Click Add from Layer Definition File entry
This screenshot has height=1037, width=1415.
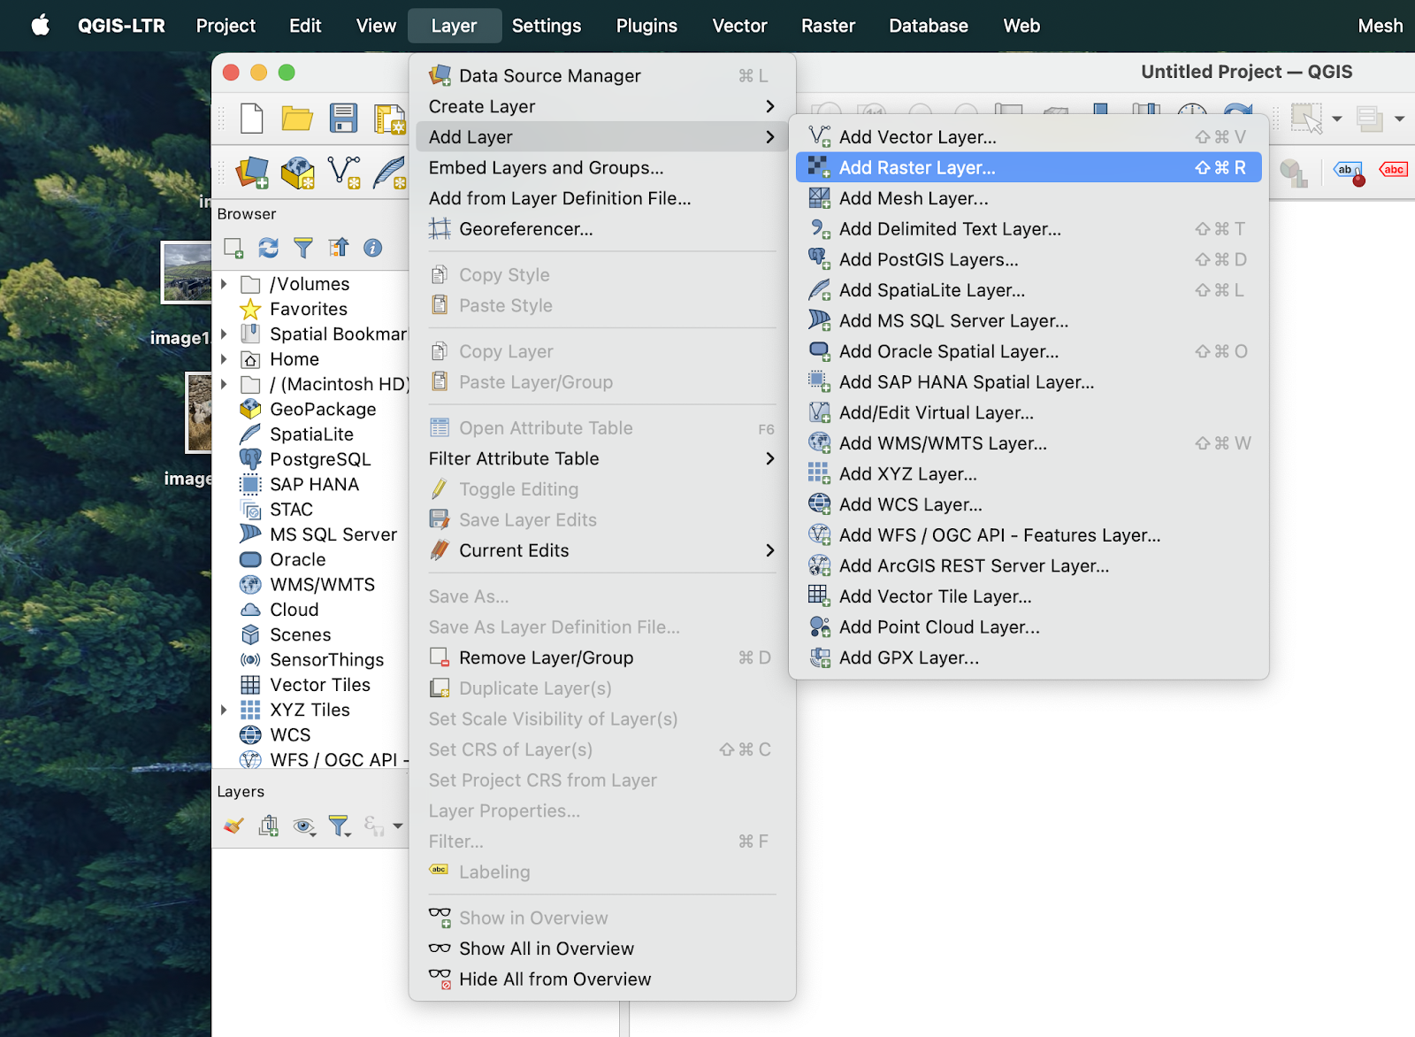pos(602,198)
